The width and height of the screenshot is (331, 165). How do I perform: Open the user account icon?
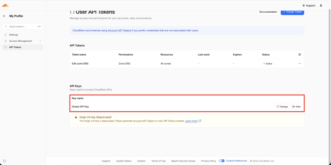click(x=321, y=5)
